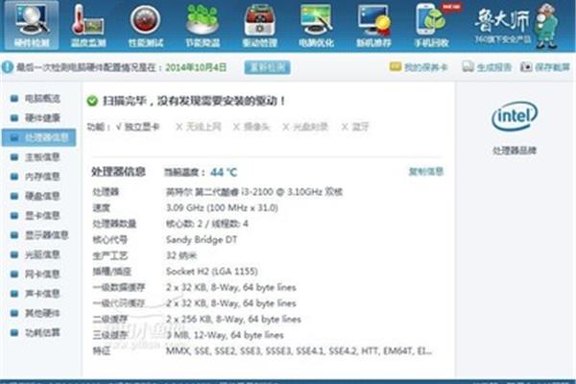Viewport: 576px width, 384px height.
Task: Click the 扫描完毕 scan complete message
Action: 194,101
